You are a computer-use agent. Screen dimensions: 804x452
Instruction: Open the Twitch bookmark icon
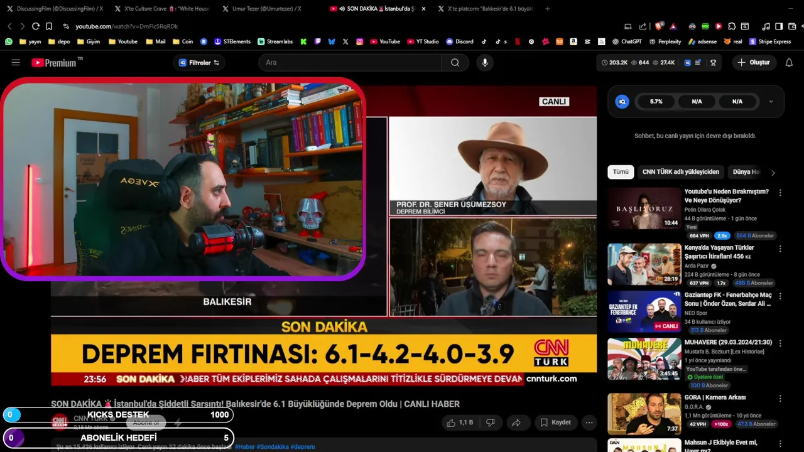click(317, 41)
